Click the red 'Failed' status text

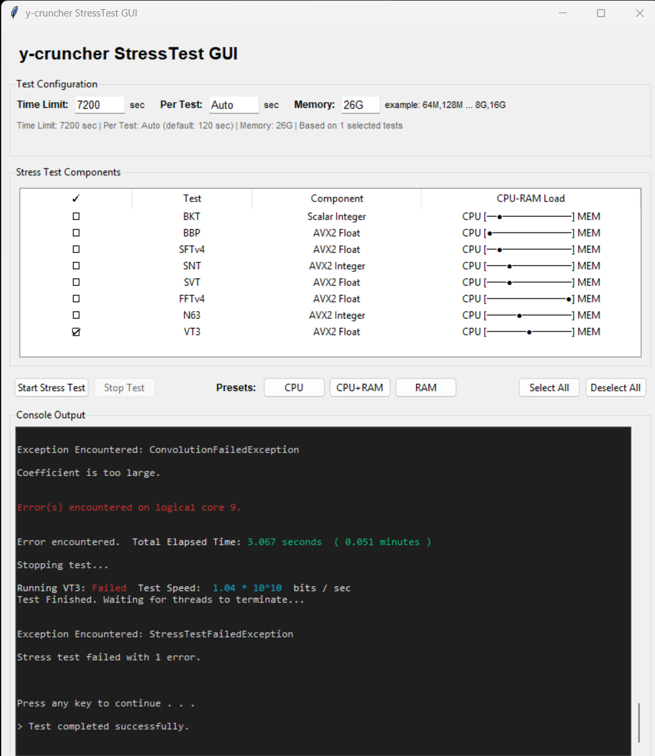(x=109, y=587)
